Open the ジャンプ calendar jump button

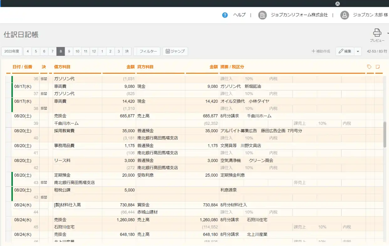click(175, 51)
